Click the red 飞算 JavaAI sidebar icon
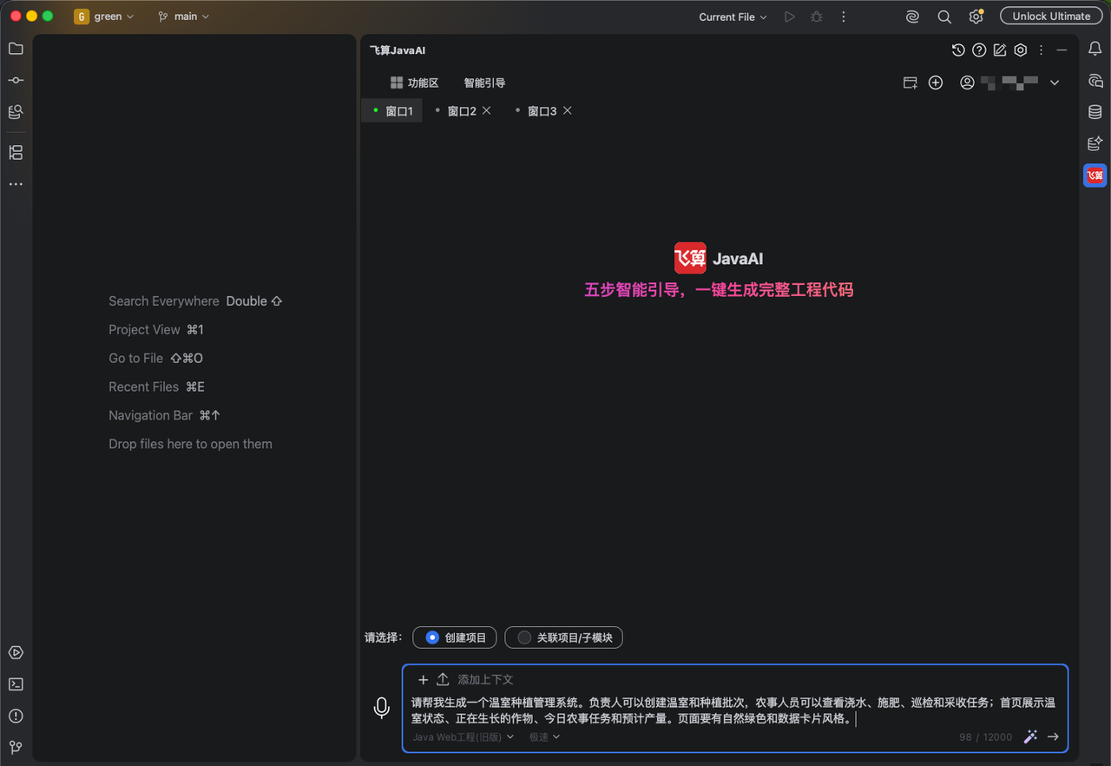The width and height of the screenshot is (1111, 766). (1095, 175)
